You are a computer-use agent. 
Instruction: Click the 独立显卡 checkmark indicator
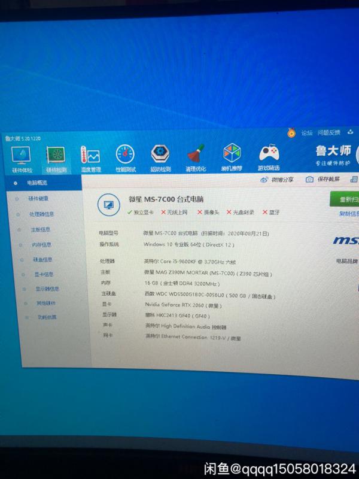(141, 212)
